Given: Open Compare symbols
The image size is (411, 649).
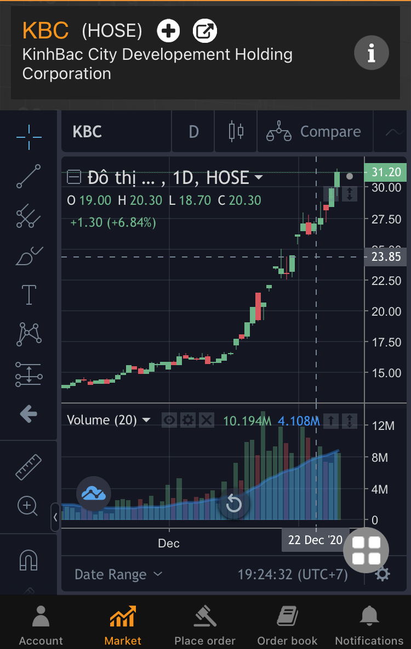Looking at the screenshot, I should (315, 132).
